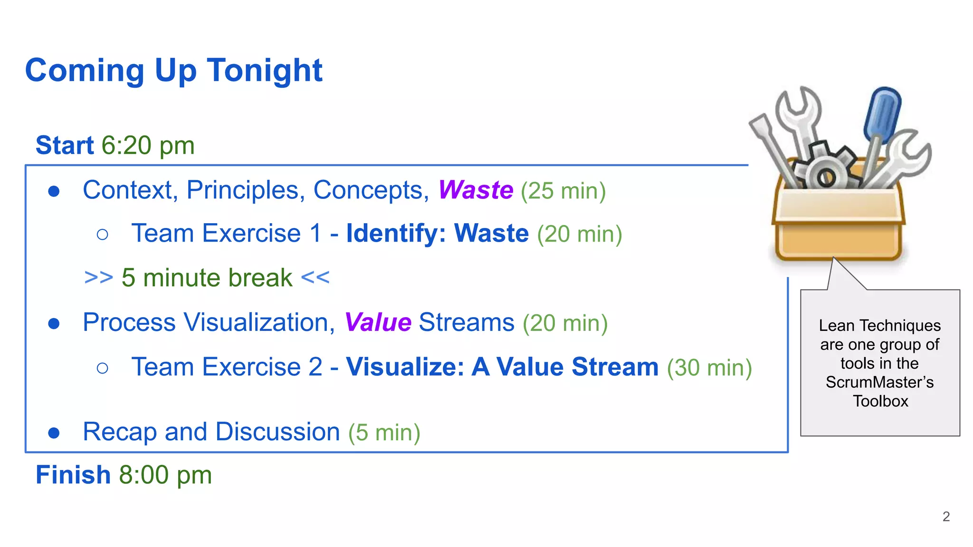Screen dimensions: 973x547
Task: Click the 'Finish 8:00 pm' text
Action: (x=124, y=475)
